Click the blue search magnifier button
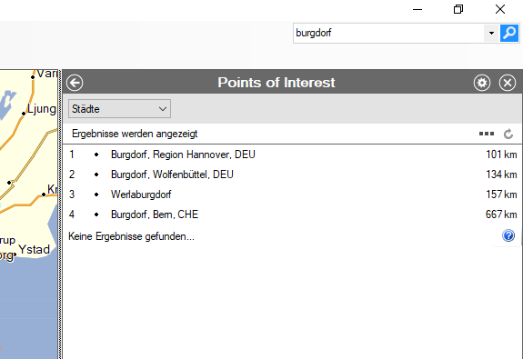Image resolution: width=523 pixels, height=359 pixels. pyautogui.click(x=509, y=33)
